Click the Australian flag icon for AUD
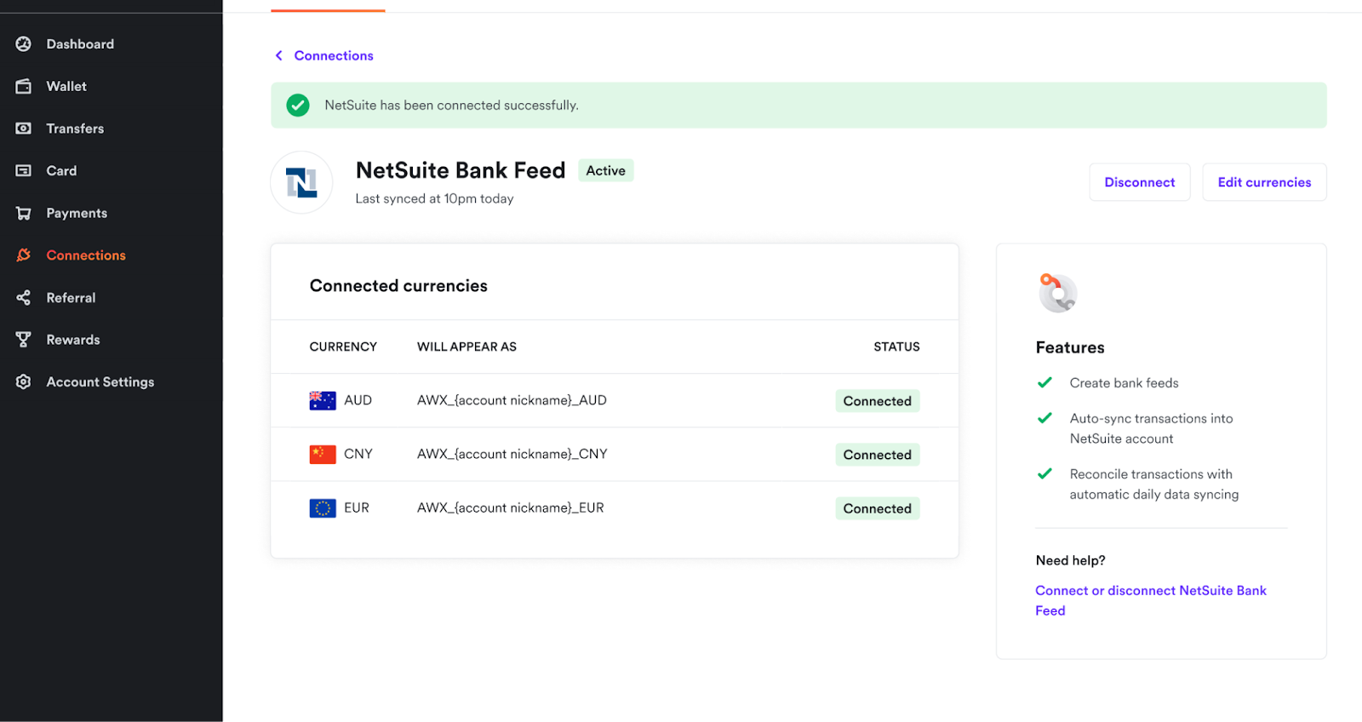This screenshot has width=1362, height=722. point(323,400)
